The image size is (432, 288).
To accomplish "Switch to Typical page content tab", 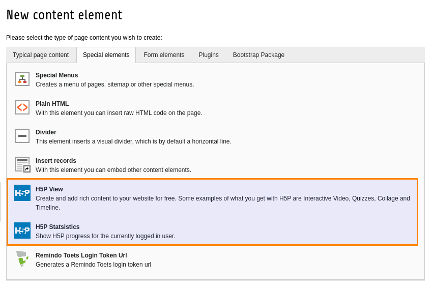I will coord(41,55).
